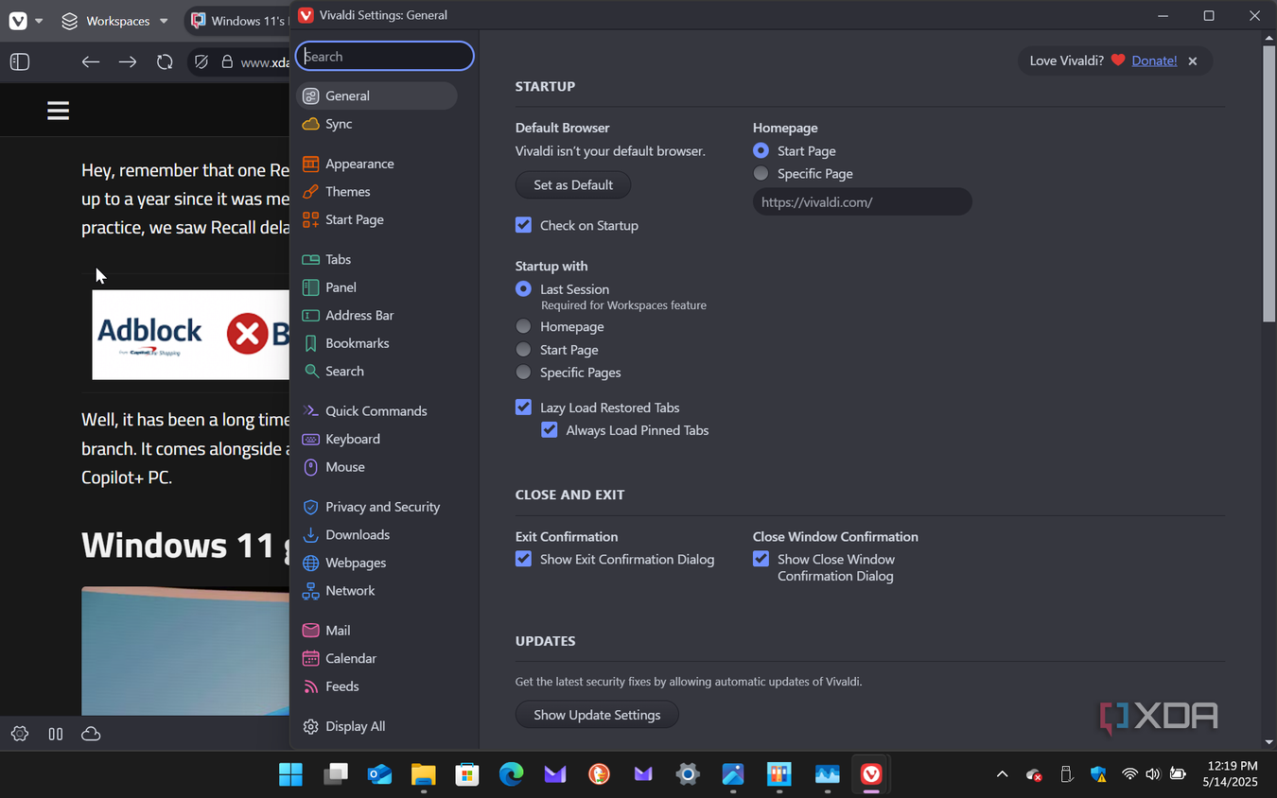Open settings via the status bar gear icon

[20, 734]
